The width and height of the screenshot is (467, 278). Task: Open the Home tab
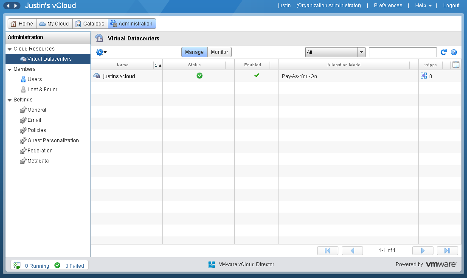coord(22,23)
